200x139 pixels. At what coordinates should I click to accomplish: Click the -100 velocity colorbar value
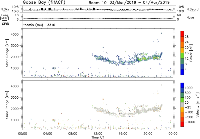[x=189, y=112]
